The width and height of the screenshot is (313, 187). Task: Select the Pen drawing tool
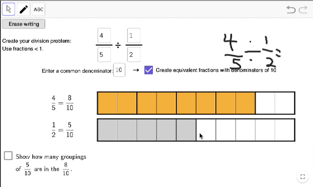pos(23,9)
